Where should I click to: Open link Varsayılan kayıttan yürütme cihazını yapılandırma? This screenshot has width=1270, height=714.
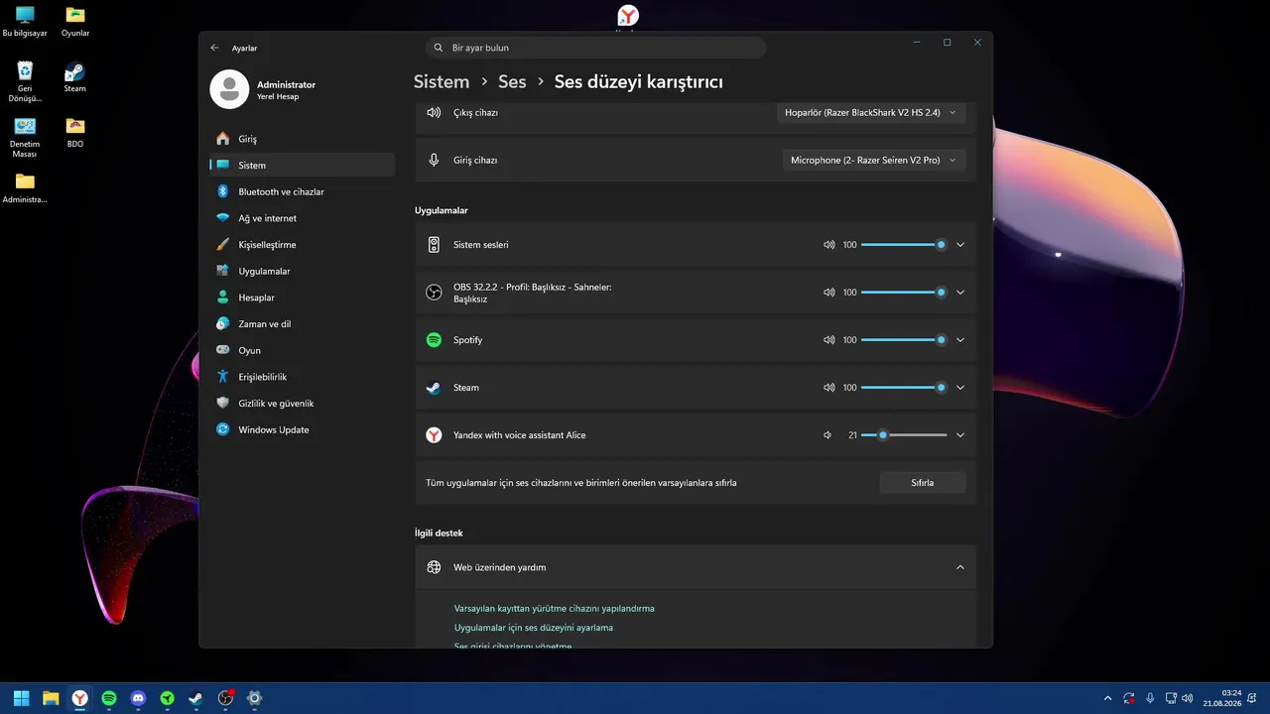pyautogui.click(x=554, y=608)
